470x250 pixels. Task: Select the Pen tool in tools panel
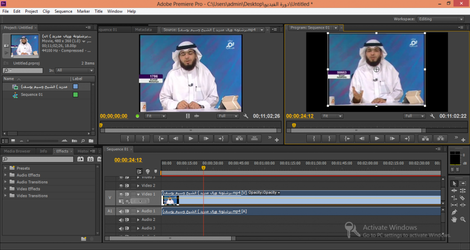[454, 212]
